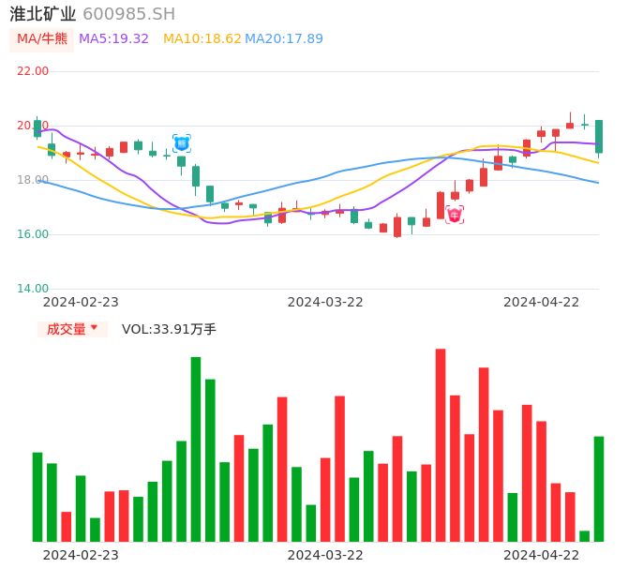Click the last green volume bar on the right
The image size is (643, 568).
(x=599, y=489)
